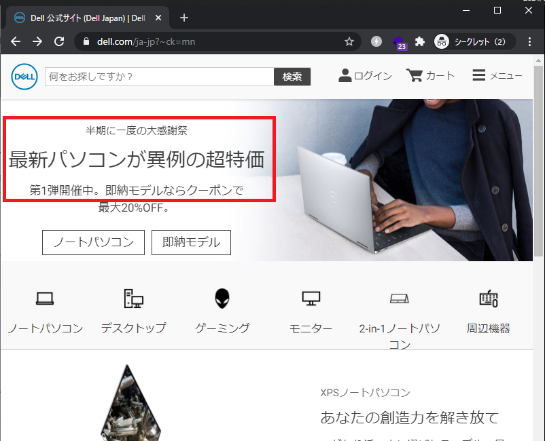Select the ノートパソコン laptop category icon

point(45,298)
